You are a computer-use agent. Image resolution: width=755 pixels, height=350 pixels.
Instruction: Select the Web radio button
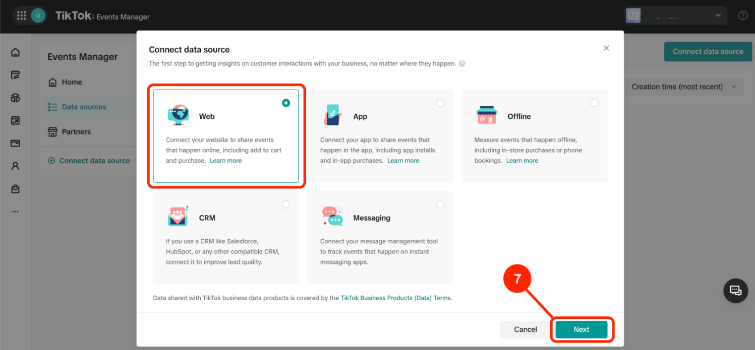pos(286,103)
